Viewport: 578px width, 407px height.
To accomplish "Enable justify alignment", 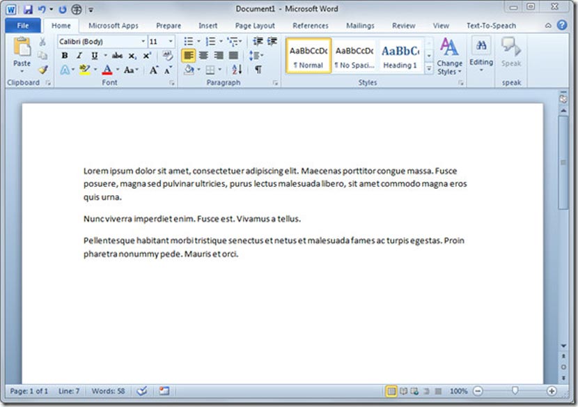I will (232, 56).
